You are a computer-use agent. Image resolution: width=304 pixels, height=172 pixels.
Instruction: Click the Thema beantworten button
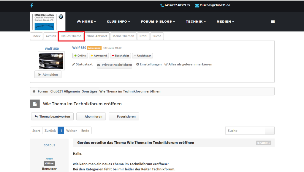pos(52,117)
